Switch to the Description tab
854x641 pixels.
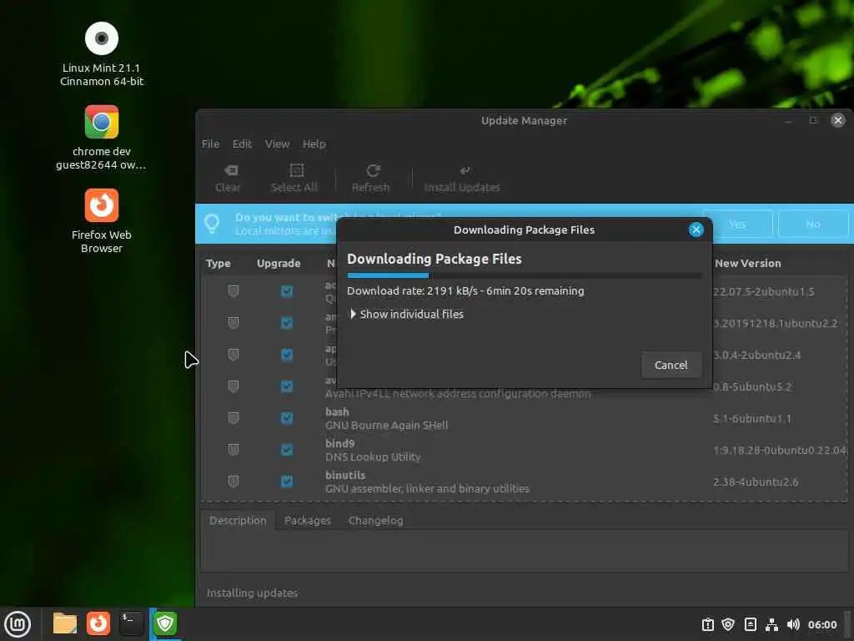(238, 521)
